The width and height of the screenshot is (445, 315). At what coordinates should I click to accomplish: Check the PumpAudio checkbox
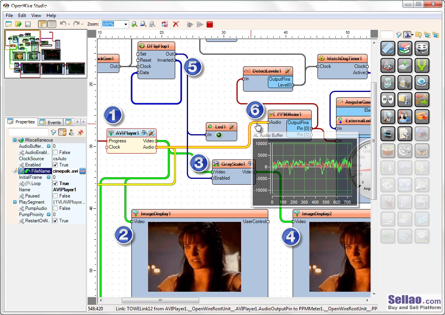55,208
